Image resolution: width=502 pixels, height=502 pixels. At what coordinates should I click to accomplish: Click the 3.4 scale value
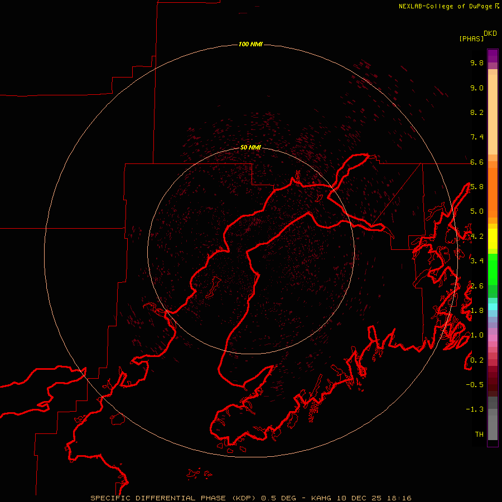coord(477,261)
